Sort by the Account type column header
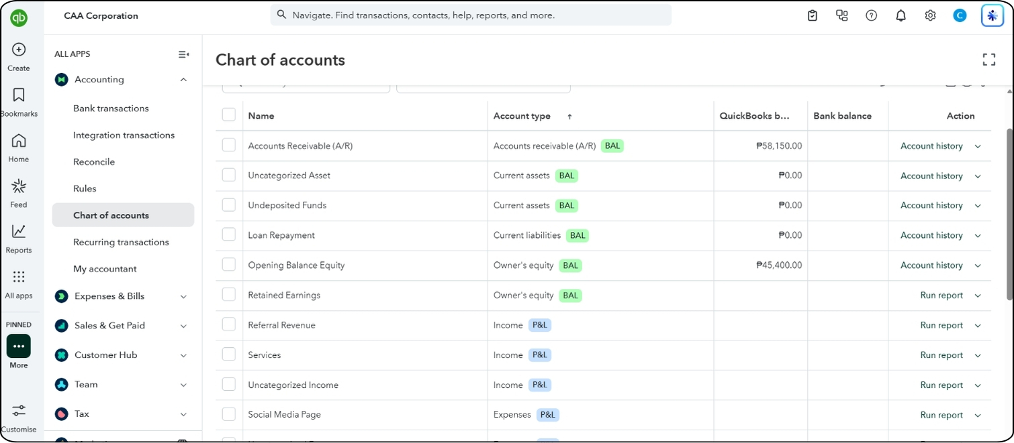The width and height of the screenshot is (1014, 443). tap(522, 116)
